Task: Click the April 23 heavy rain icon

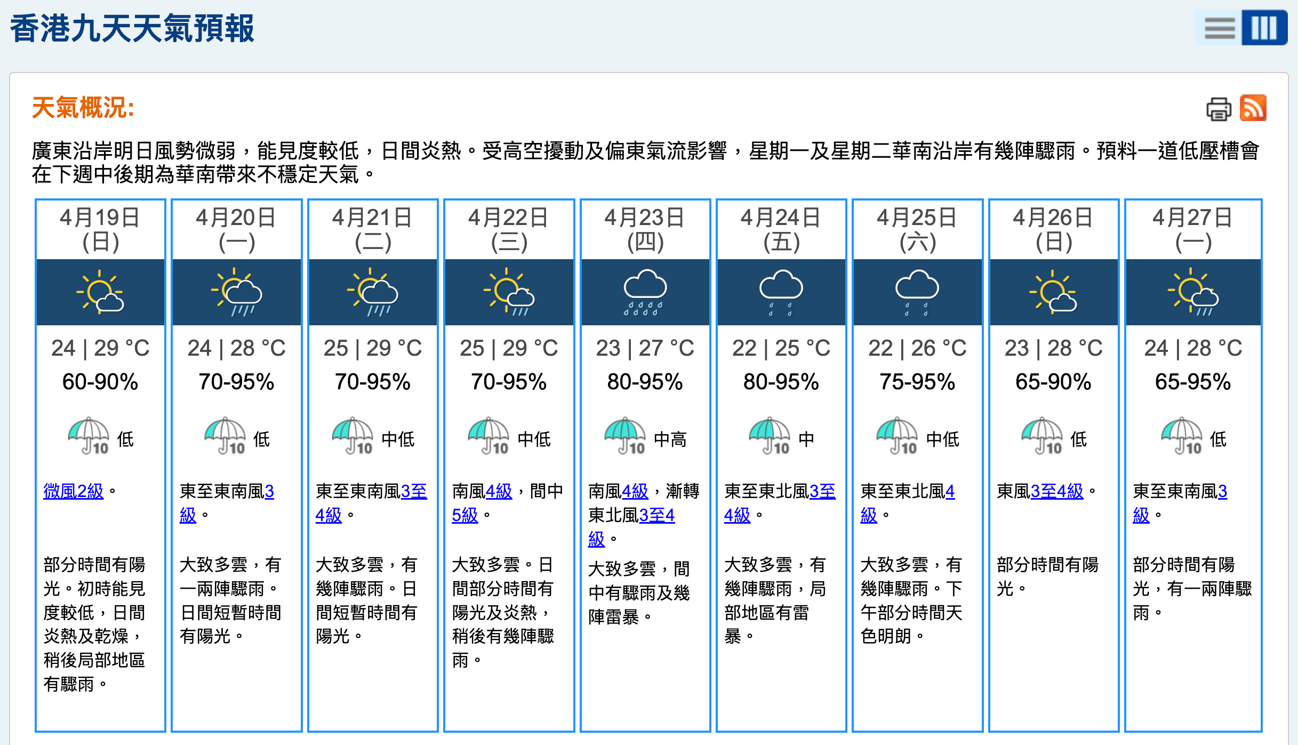Action: pos(645,292)
